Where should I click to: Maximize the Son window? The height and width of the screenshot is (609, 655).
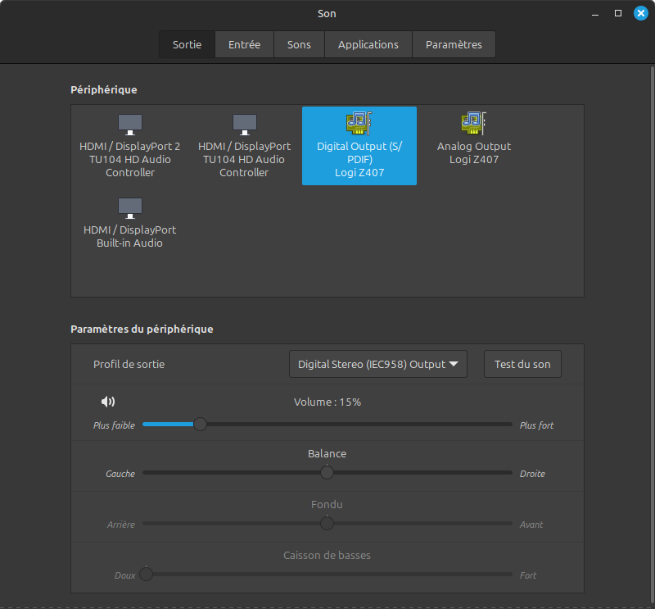pos(618,13)
